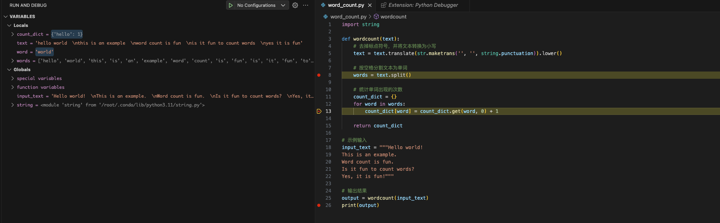Collapse the Locals scope

(x=9, y=25)
